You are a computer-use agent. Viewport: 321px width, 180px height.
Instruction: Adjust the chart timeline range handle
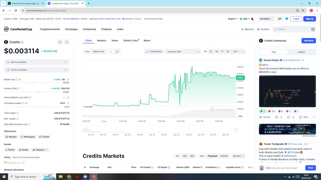tap(236, 129)
